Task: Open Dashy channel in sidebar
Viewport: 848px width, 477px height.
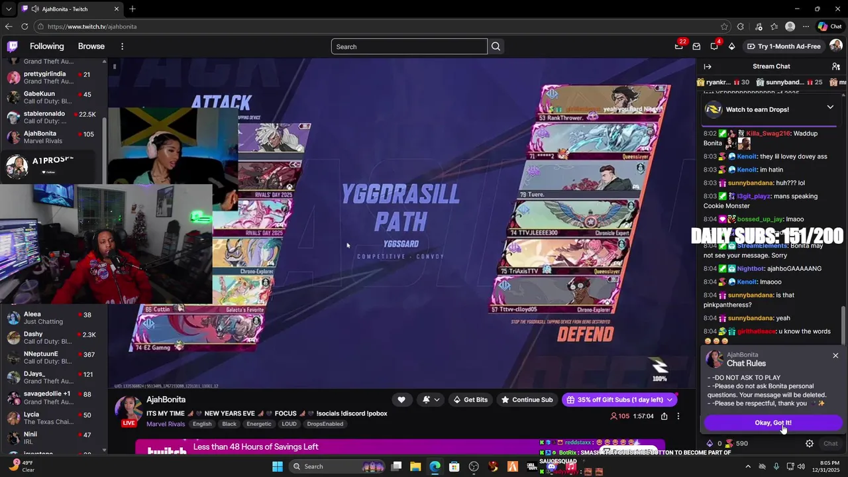Action: click(x=53, y=338)
